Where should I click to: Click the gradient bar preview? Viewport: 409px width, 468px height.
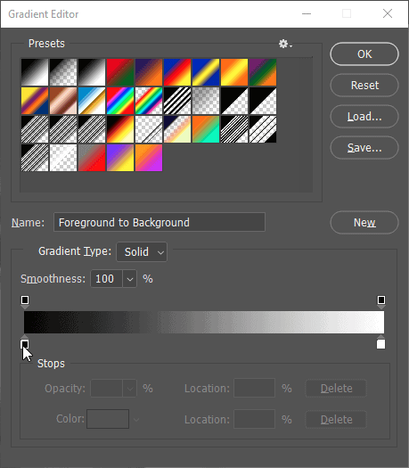point(204,322)
